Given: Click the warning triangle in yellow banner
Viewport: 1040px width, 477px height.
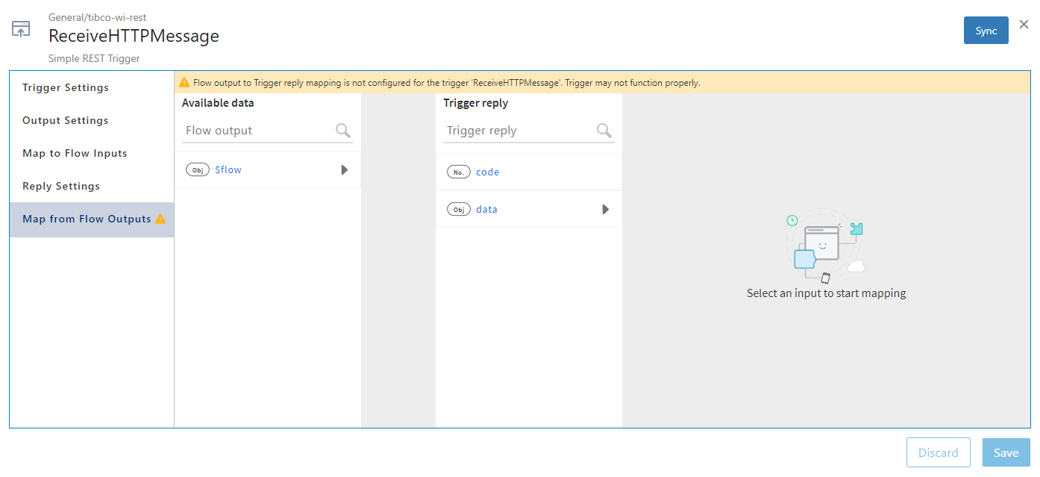Looking at the screenshot, I should coord(184,83).
